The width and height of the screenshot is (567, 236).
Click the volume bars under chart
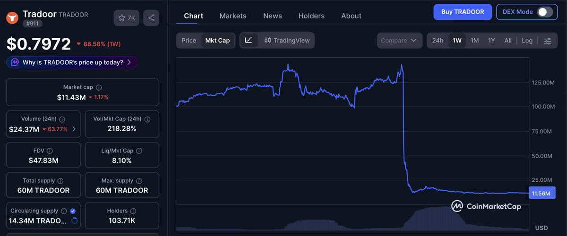point(352,219)
